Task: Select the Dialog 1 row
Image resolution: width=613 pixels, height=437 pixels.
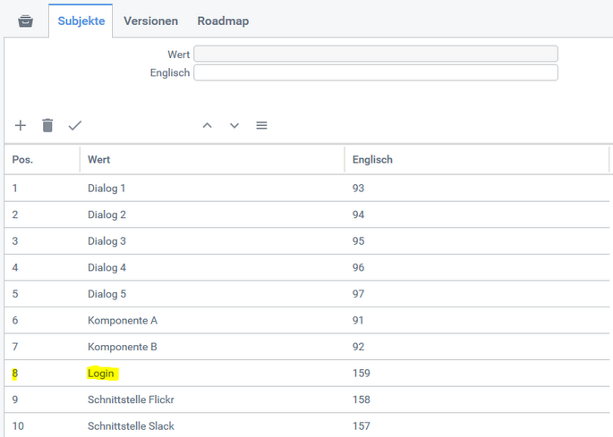Action: (106, 188)
